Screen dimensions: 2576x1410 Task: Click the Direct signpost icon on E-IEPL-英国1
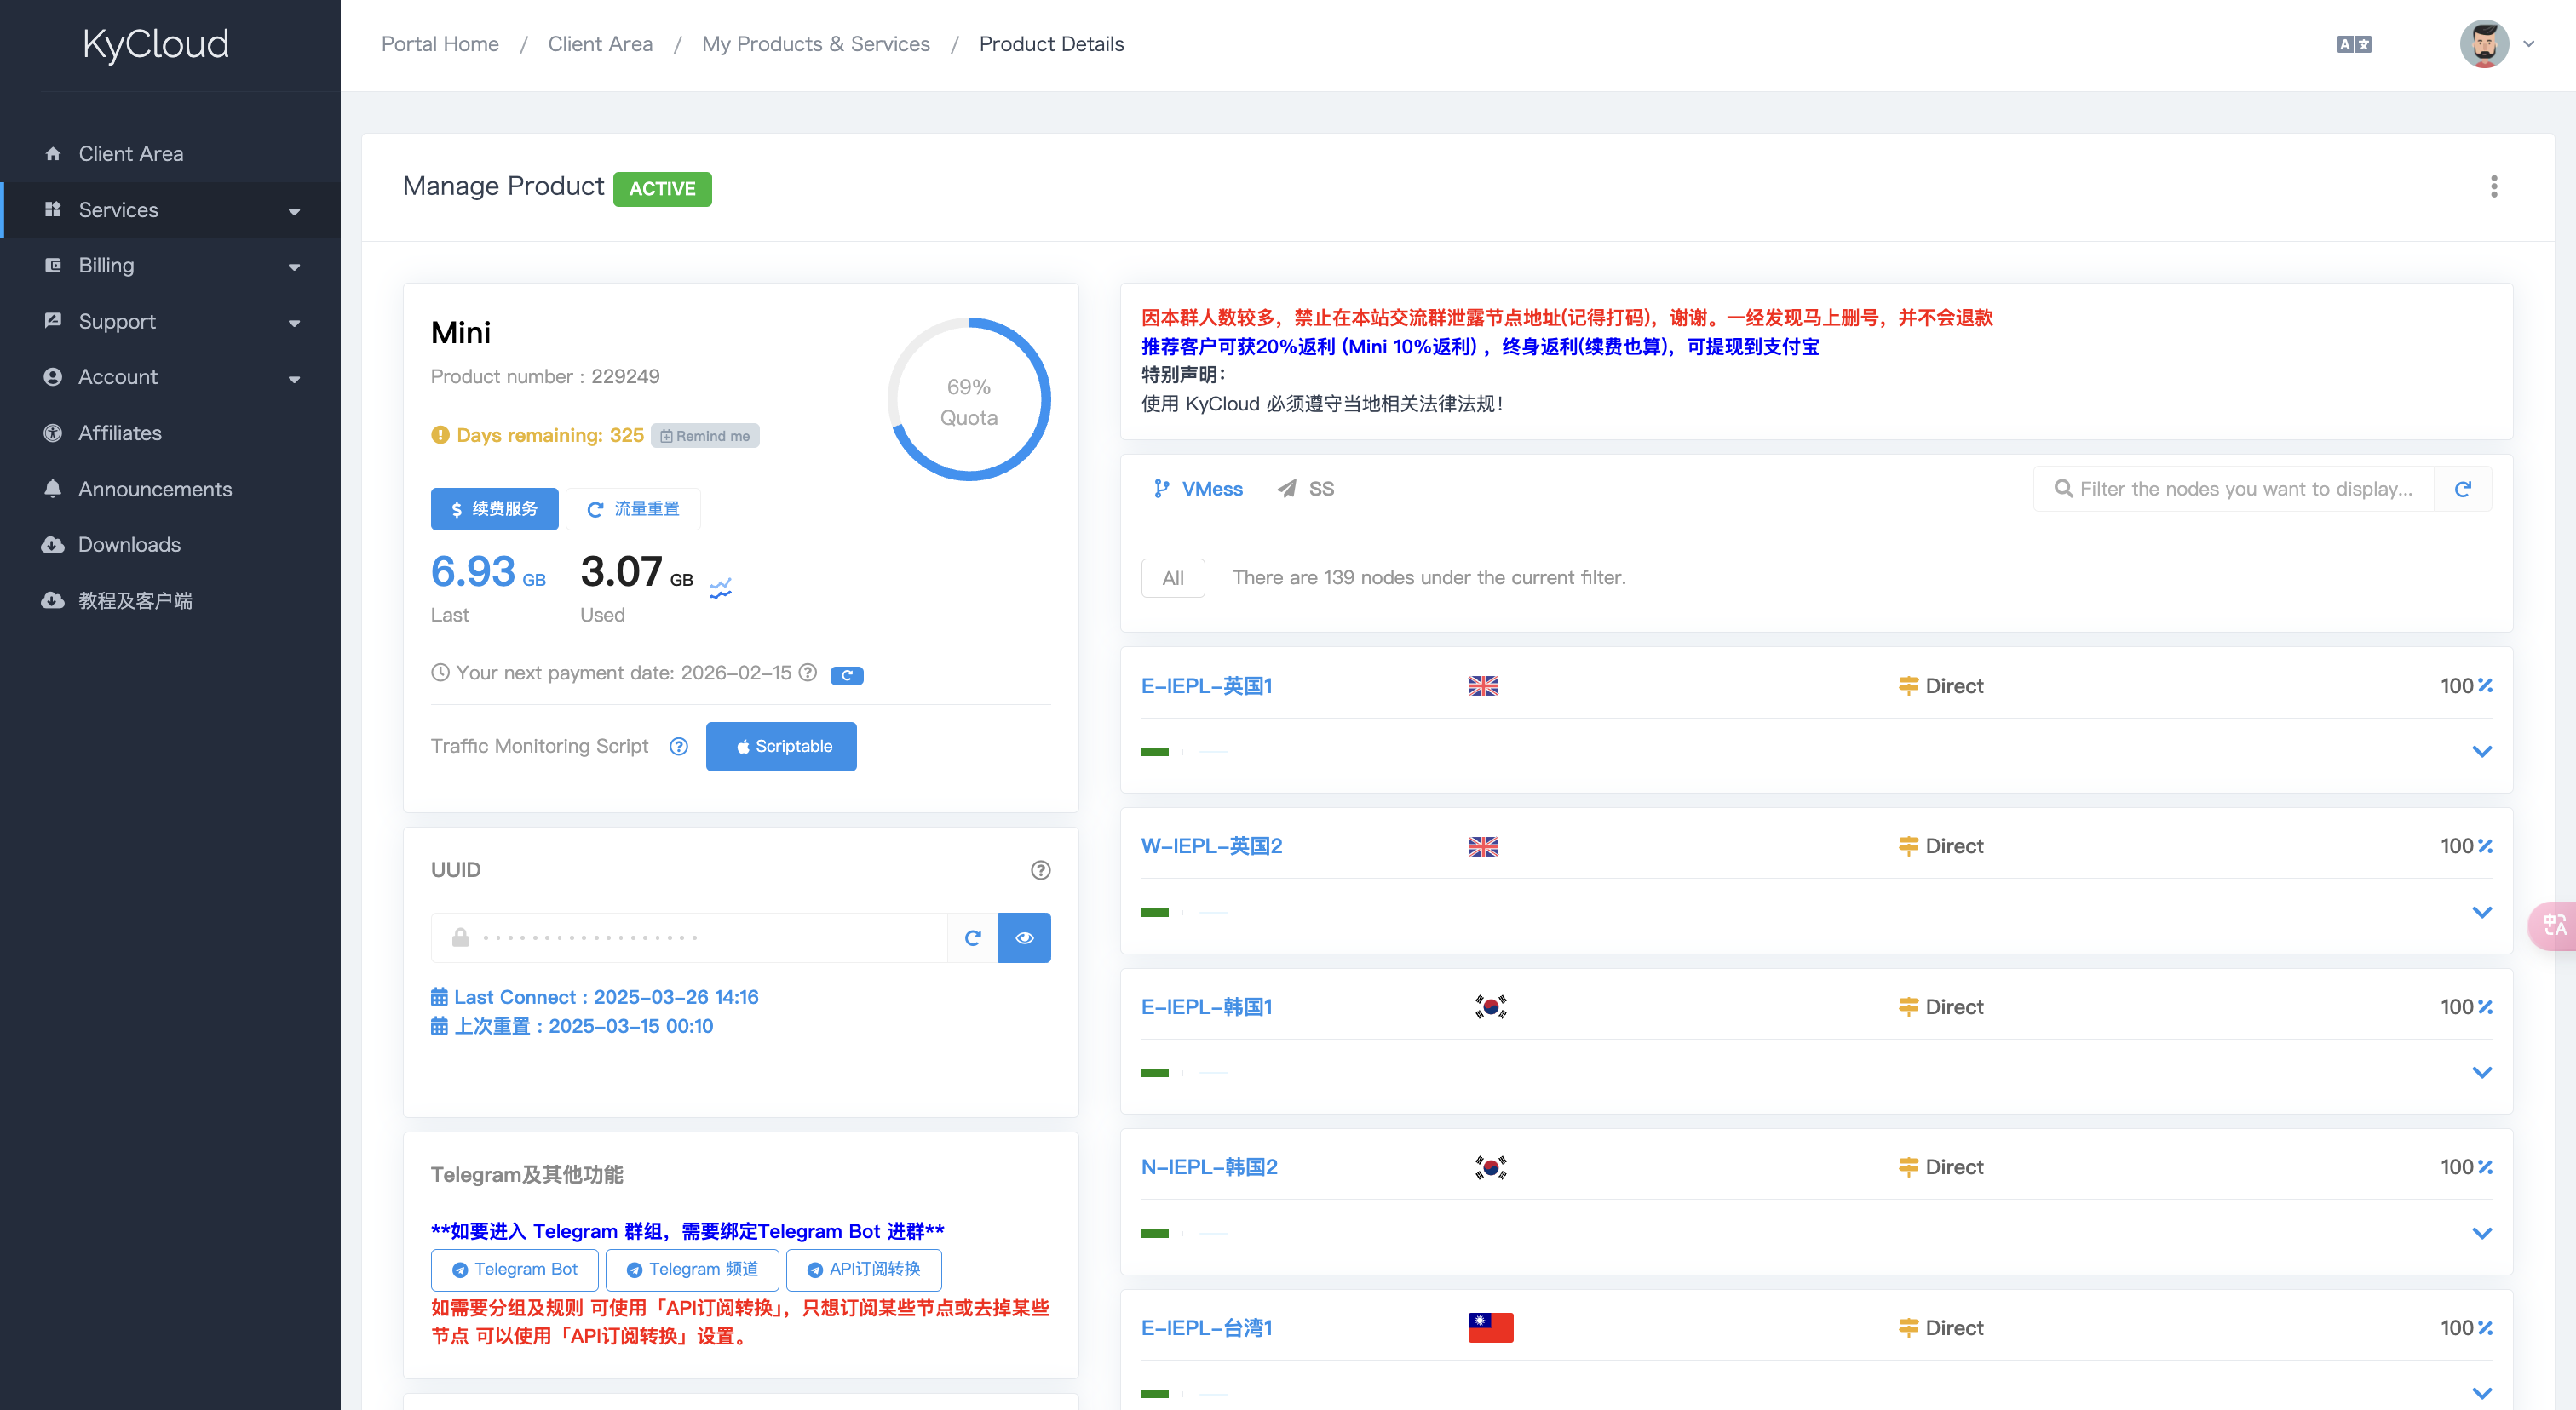click(x=1908, y=685)
